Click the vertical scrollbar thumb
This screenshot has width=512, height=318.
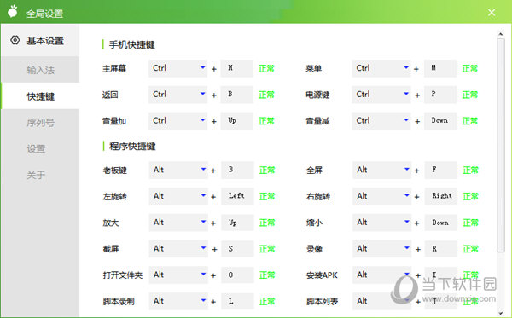(x=501, y=145)
